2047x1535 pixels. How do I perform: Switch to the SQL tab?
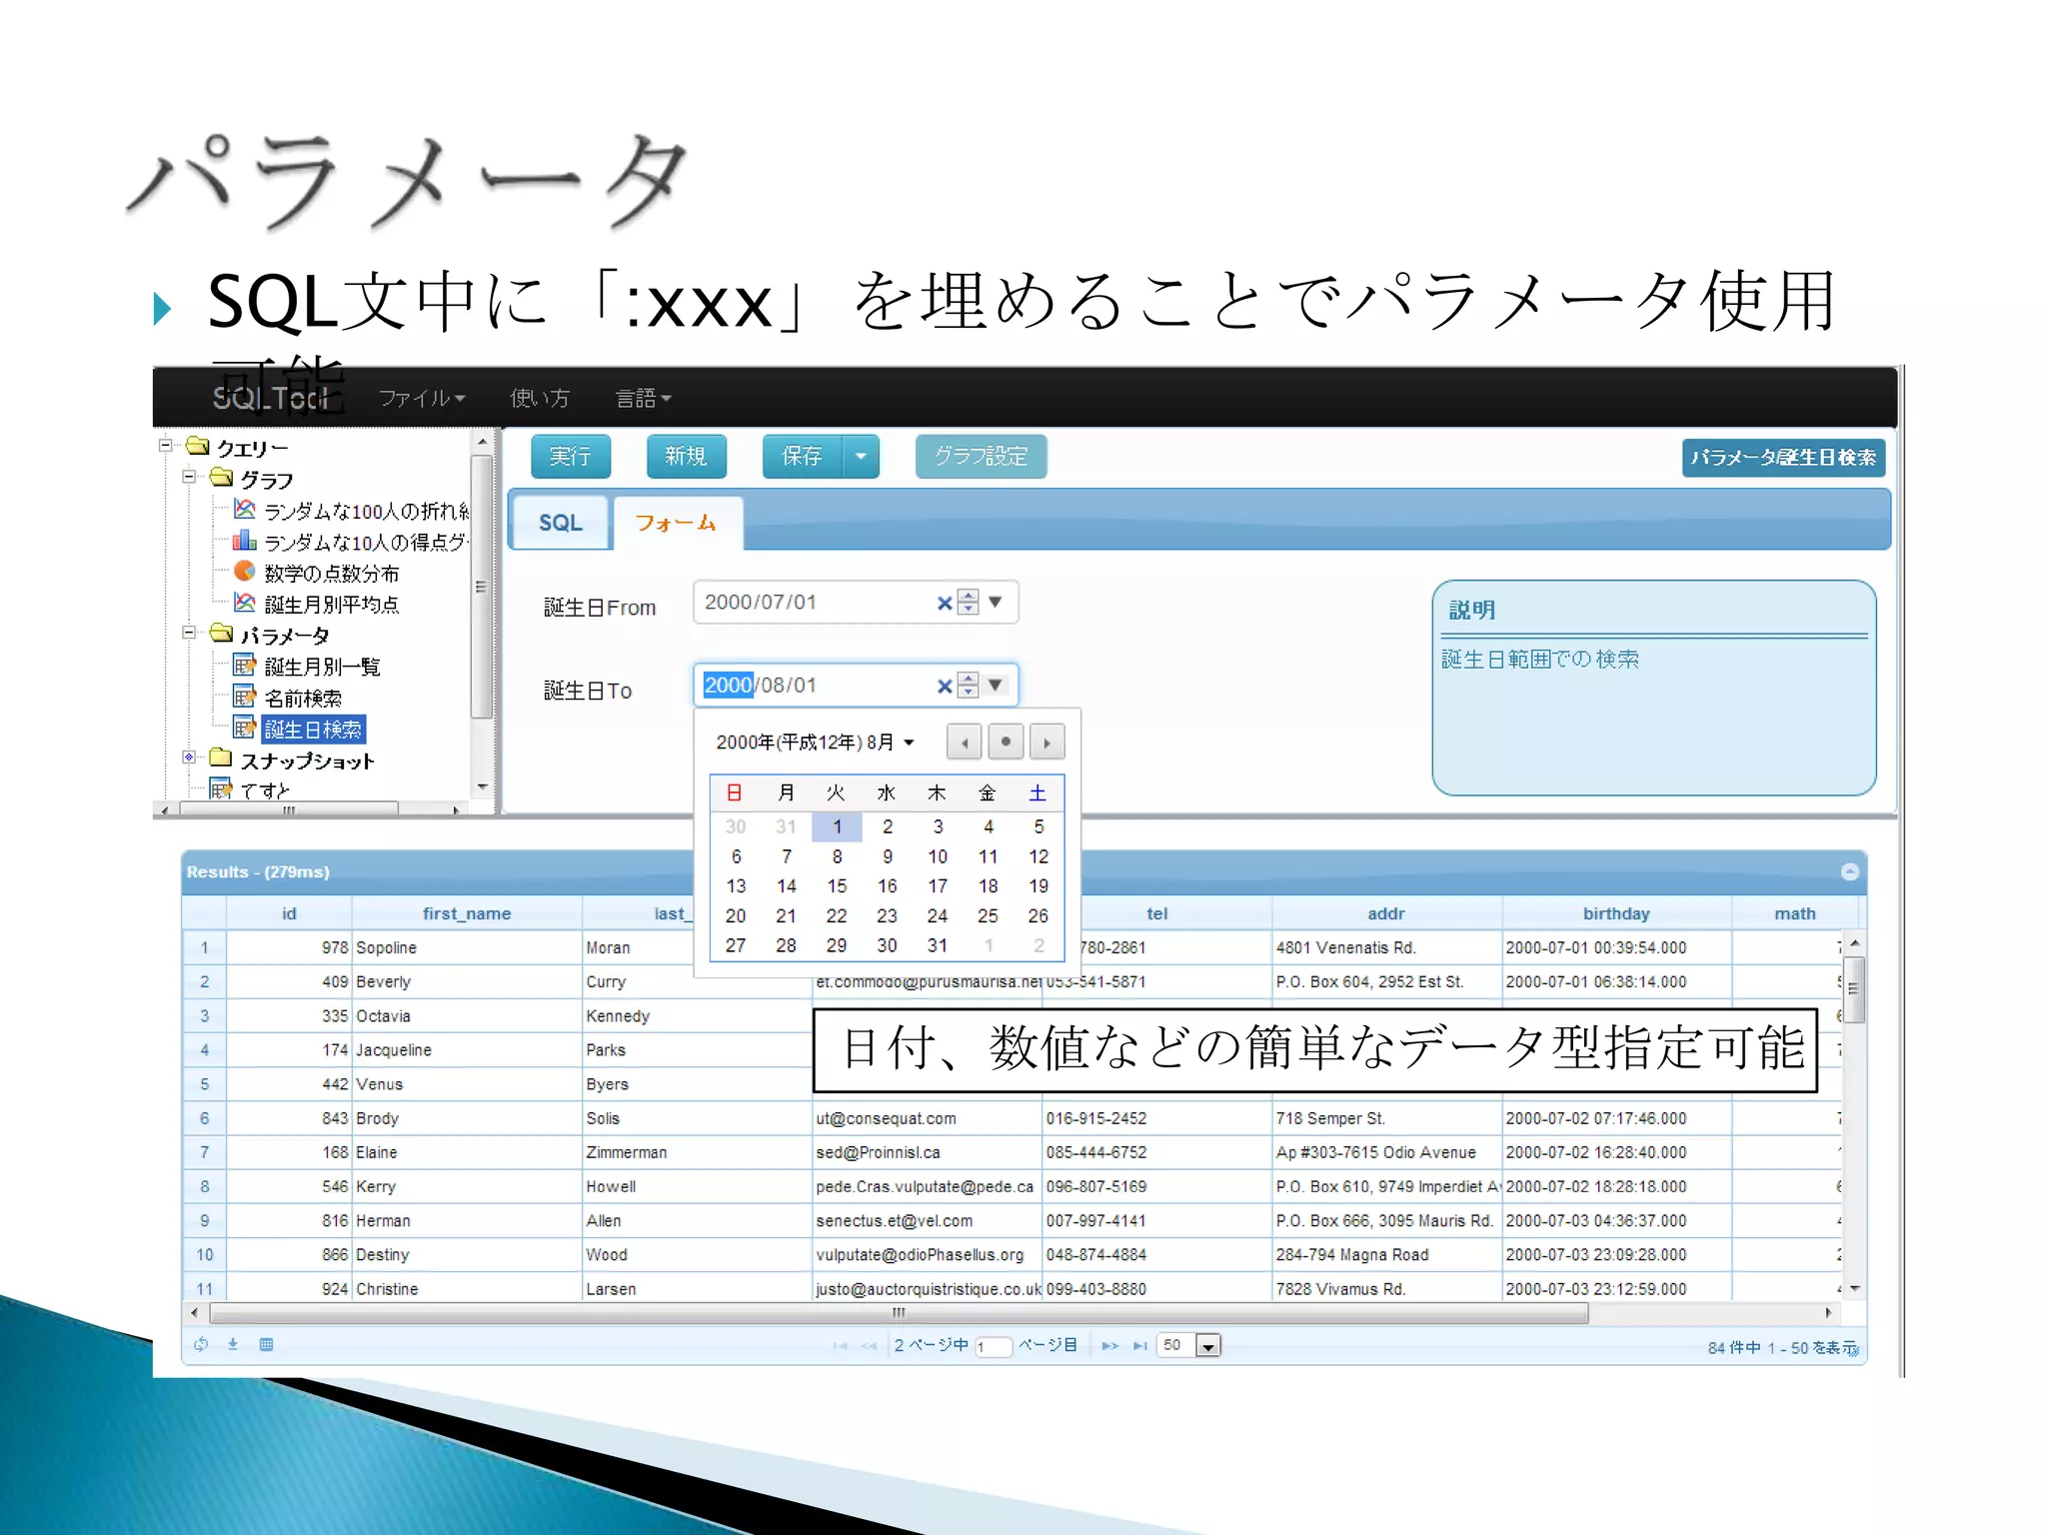click(561, 523)
